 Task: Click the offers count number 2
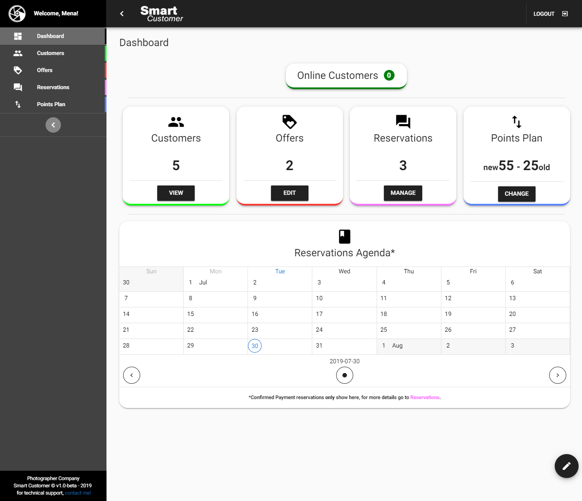[x=290, y=165]
